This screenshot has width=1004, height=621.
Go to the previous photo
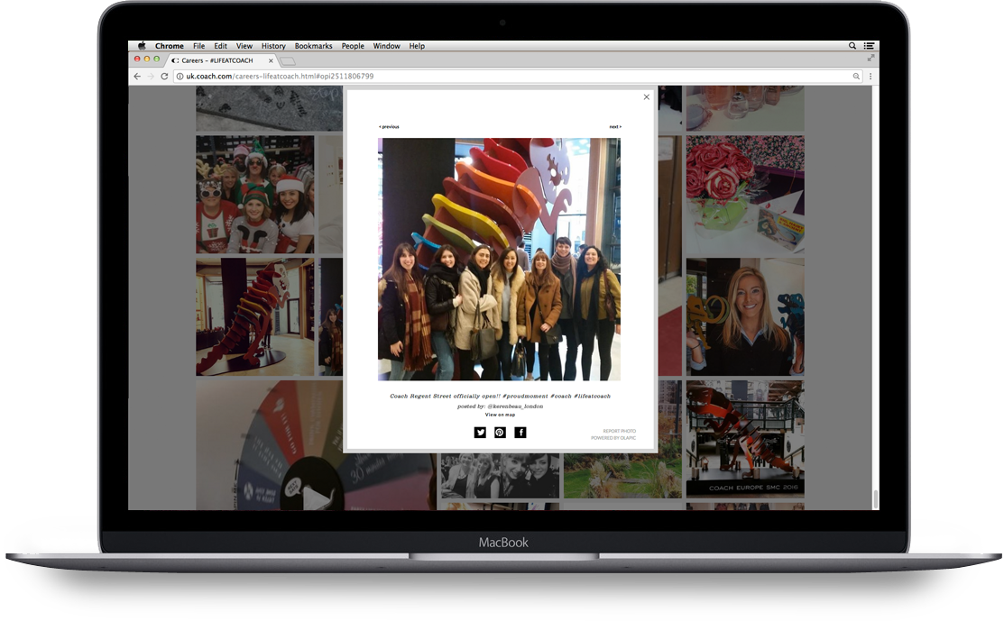(x=389, y=127)
